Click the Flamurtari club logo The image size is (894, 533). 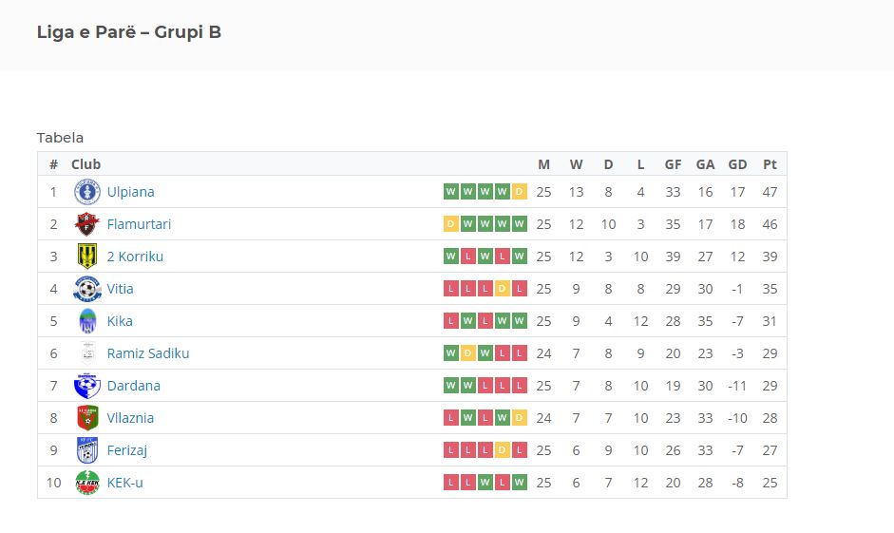pos(87,224)
